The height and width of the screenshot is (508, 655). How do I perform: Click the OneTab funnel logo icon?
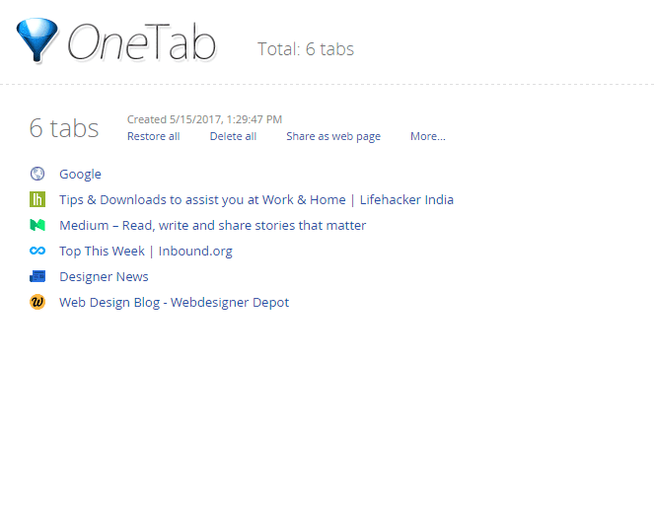(x=36, y=40)
